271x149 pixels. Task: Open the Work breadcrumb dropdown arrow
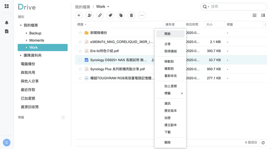pos(108,6)
